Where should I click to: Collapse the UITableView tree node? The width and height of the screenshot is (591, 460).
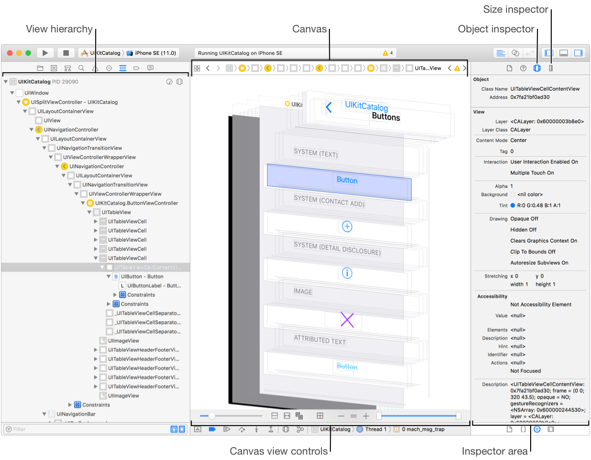pos(89,212)
